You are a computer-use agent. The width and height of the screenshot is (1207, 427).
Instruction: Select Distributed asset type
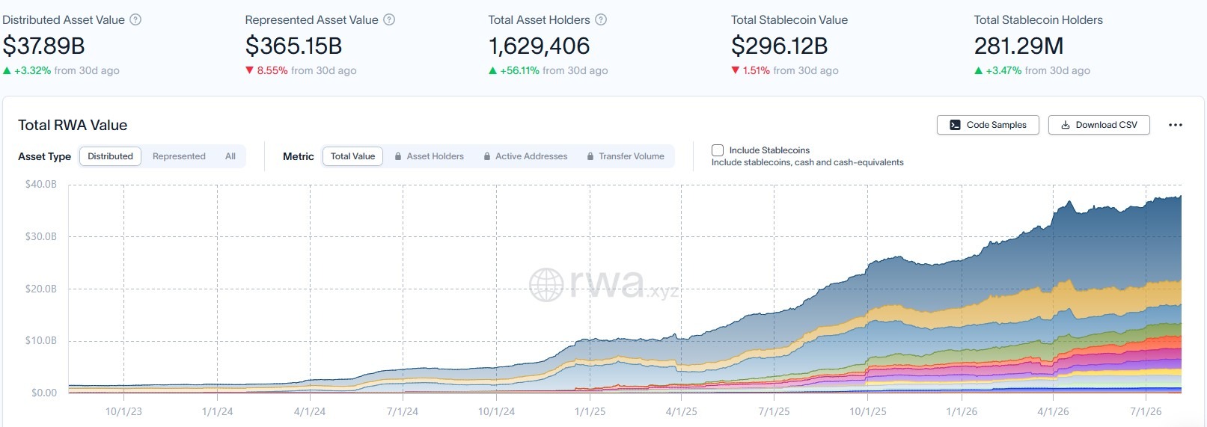click(110, 156)
